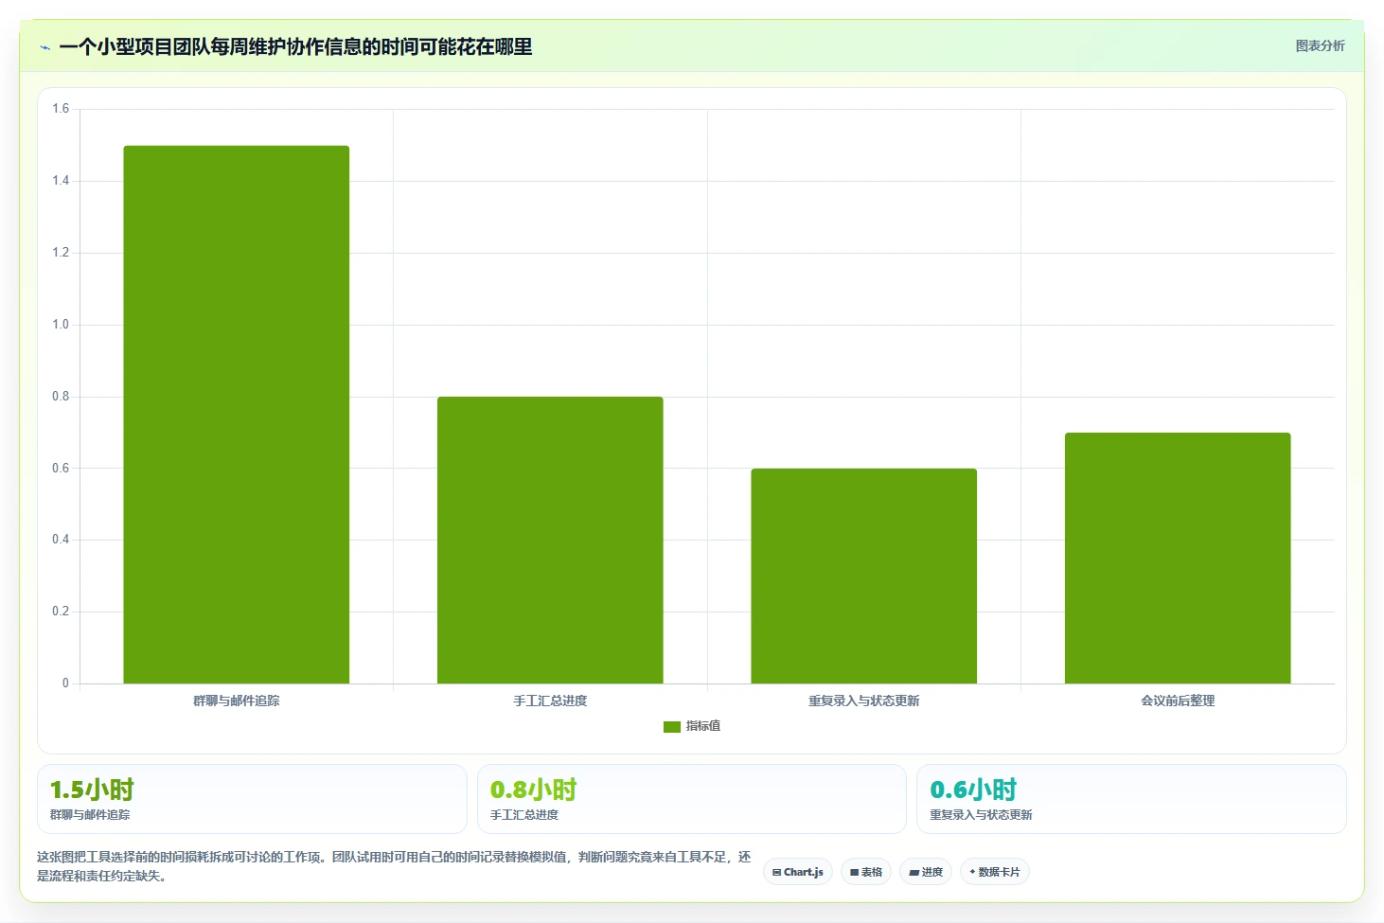The image size is (1384, 923).
Task: Click the description paragraph starting 这张图把工具选择前
Action: pos(394,866)
